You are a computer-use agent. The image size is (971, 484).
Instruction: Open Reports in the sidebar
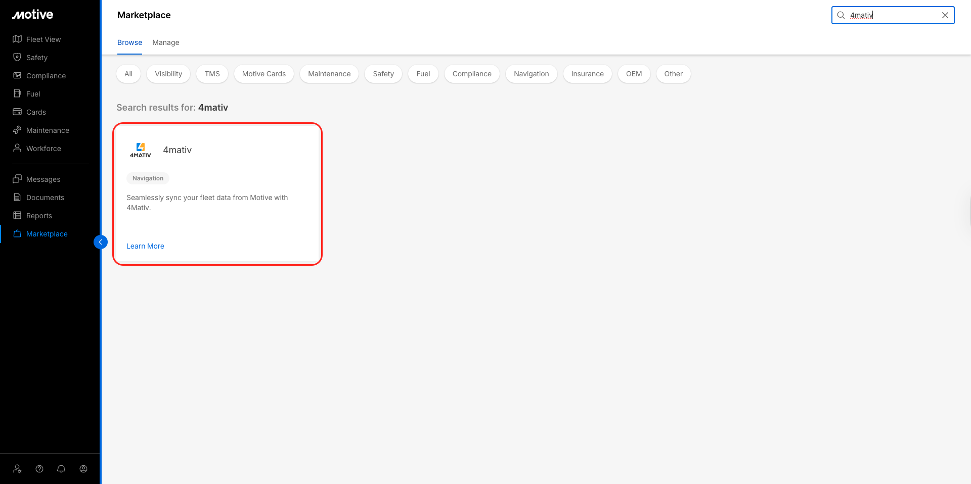(x=39, y=216)
